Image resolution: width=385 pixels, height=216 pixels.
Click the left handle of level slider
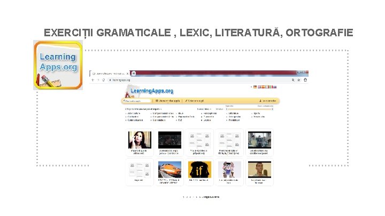point(227,109)
